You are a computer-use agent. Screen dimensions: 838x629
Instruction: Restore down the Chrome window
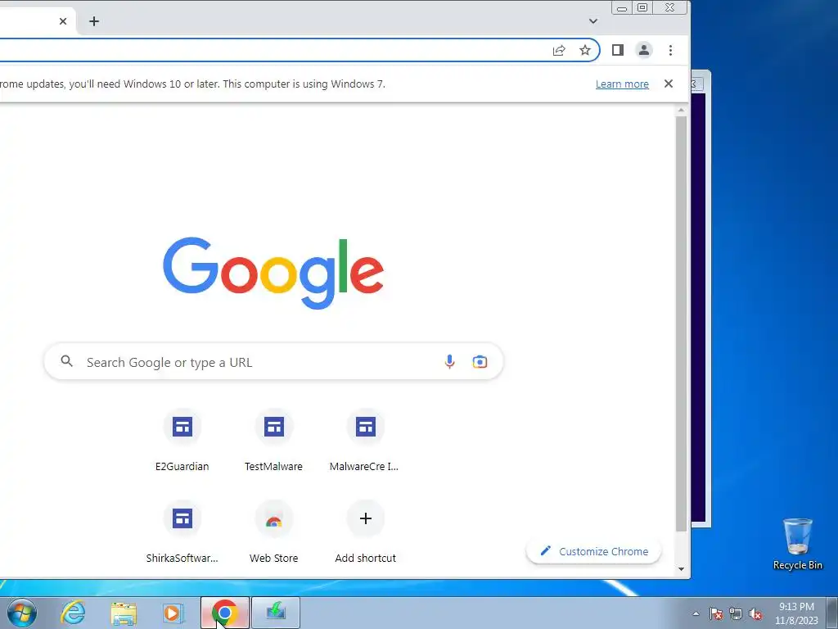point(643,7)
